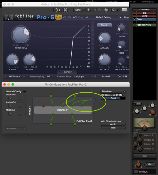The image size is (158, 175).
Task: Expand the Expert panel
Action: 67,72
